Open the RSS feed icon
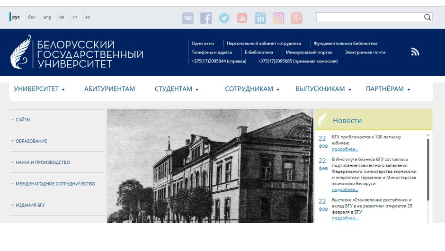This screenshot has width=445, height=251. point(415,52)
